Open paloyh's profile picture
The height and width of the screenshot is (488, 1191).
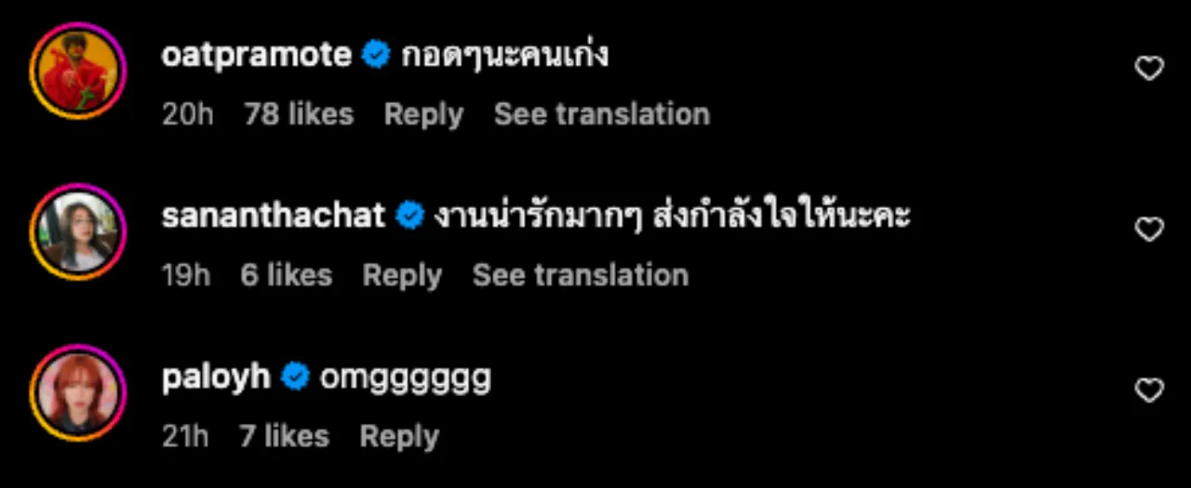77,392
